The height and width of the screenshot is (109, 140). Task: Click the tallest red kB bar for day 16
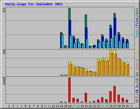[69, 90]
